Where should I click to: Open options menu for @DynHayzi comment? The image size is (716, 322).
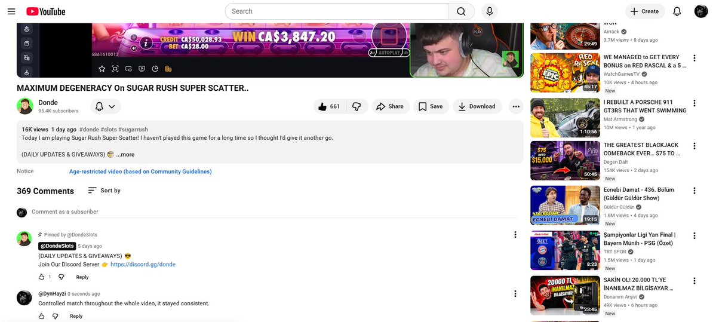point(515,294)
